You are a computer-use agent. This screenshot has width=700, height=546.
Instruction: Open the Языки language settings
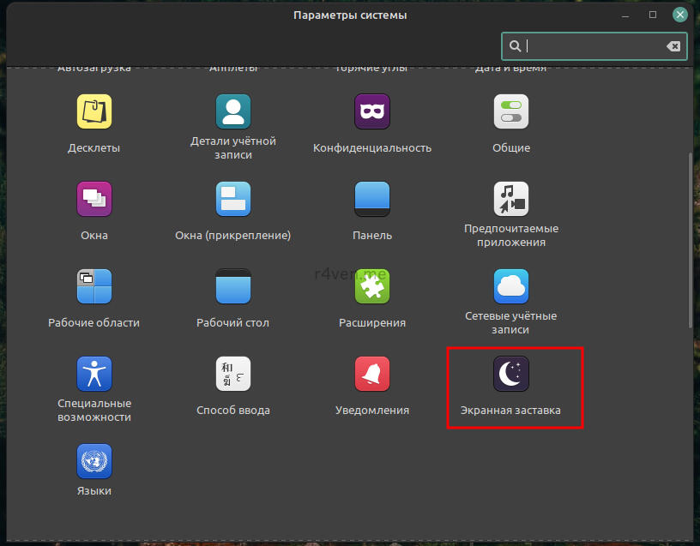[x=94, y=462]
